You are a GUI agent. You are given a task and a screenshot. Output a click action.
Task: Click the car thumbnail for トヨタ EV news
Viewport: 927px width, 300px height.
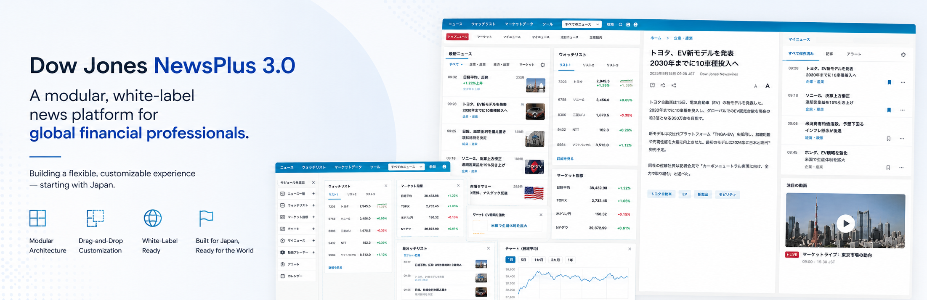coord(535,112)
